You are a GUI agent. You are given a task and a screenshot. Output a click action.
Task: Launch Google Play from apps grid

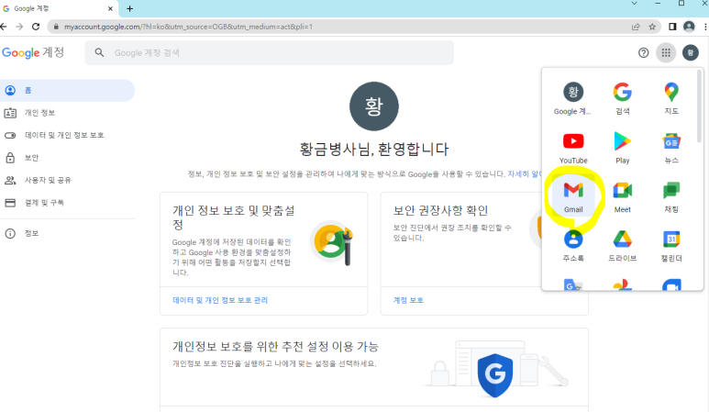622,148
